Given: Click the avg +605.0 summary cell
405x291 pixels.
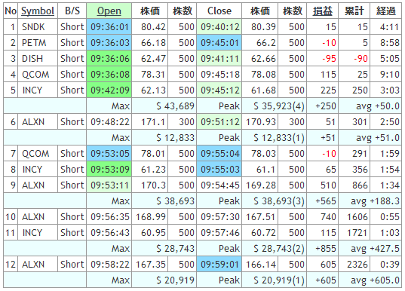Looking at the screenshot, I should pyautogui.click(x=370, y=280).
